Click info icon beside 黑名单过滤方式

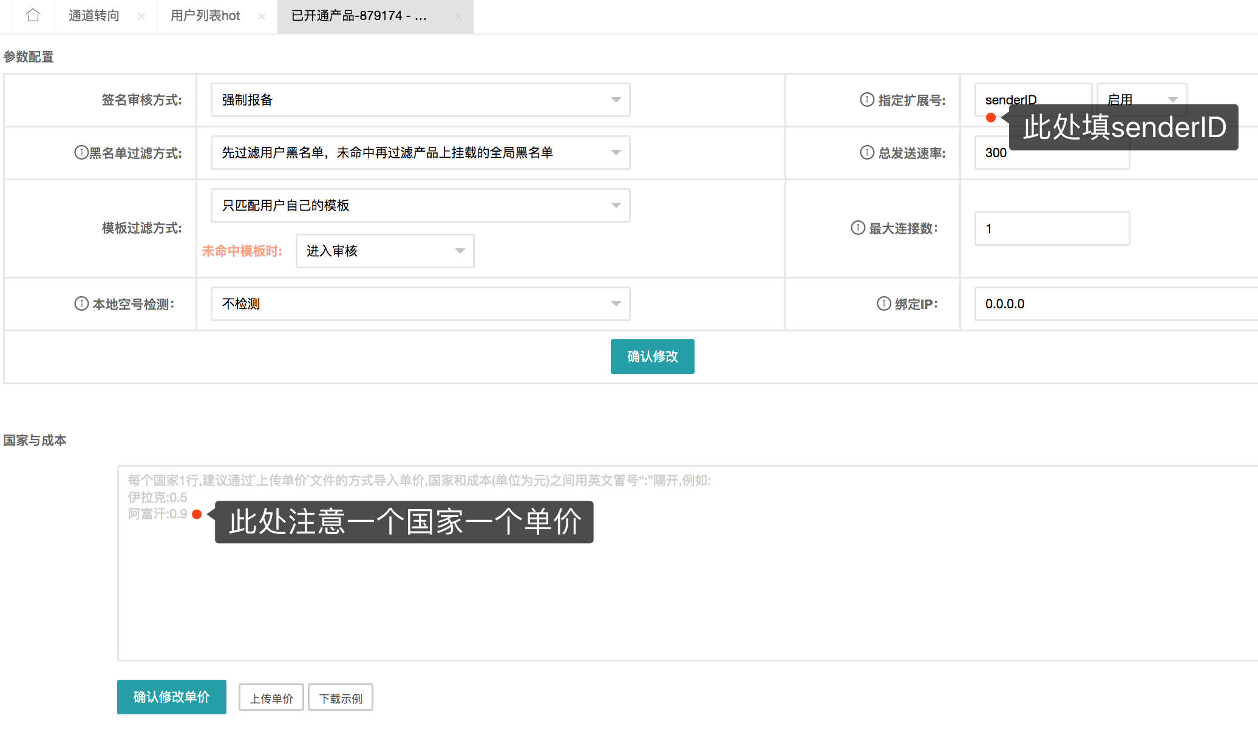[81, 152]
